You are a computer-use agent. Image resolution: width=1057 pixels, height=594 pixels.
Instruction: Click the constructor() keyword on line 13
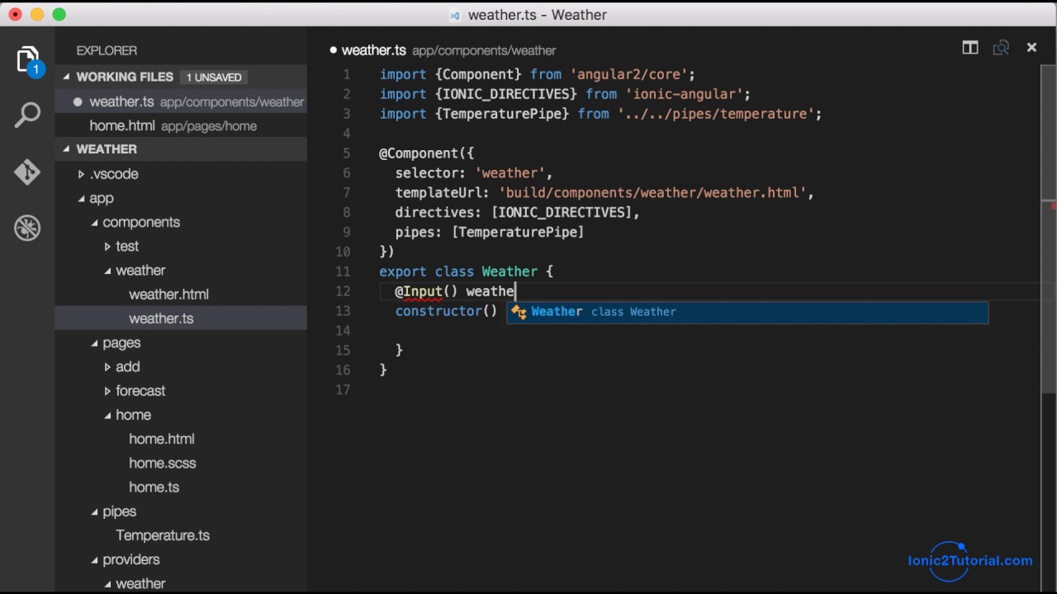[446, 311]
